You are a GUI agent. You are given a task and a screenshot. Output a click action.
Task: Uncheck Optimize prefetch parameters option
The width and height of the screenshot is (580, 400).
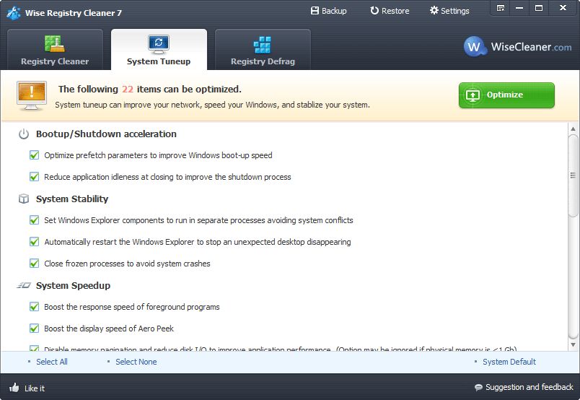34,155
